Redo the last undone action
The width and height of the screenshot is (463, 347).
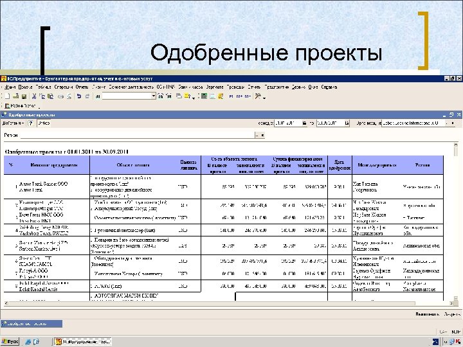tap(87, 96)
